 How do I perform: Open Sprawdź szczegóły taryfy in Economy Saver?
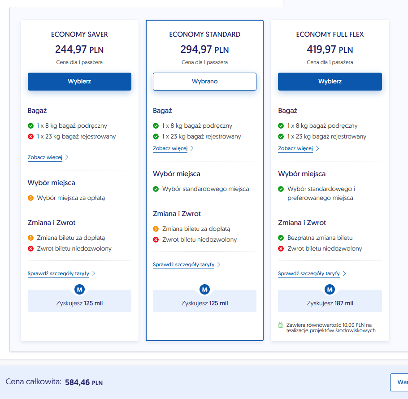click(58, 273)
